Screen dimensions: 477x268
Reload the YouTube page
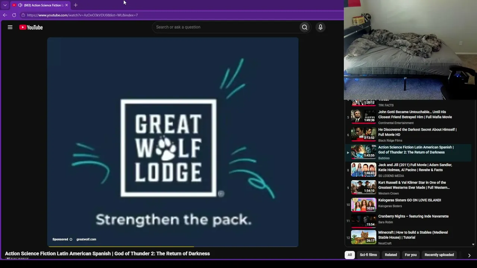[14, 15]
